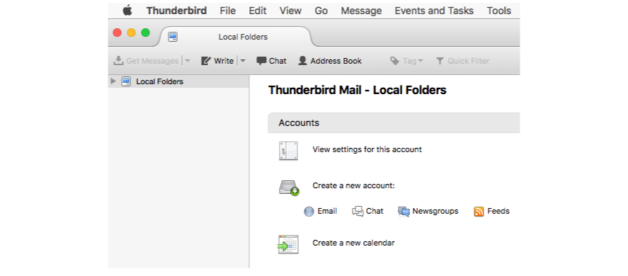
Task: Click the Create a new account icon
Action: (x=289, y=188)
